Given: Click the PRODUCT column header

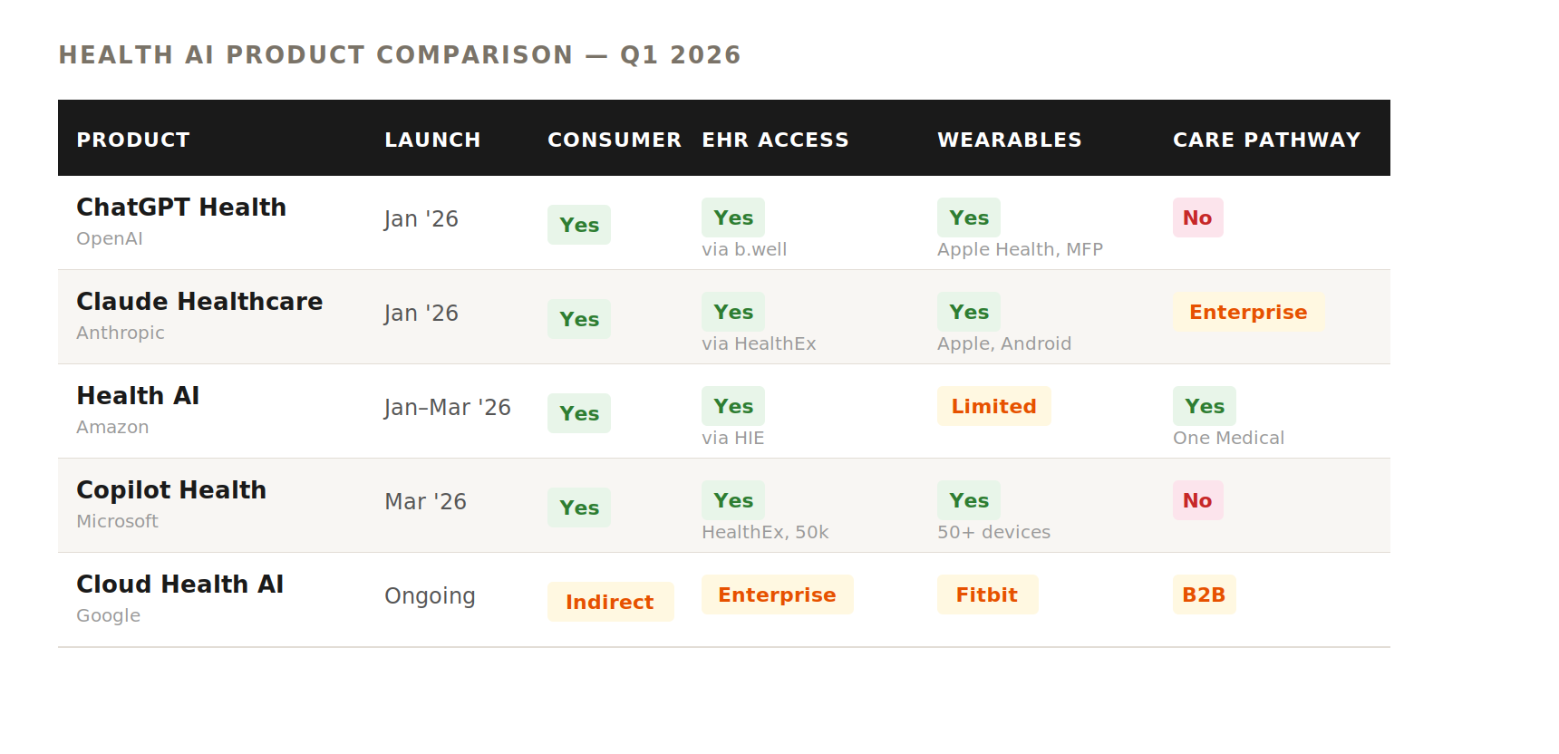Looking at the screenshot, I should [133, 140].
